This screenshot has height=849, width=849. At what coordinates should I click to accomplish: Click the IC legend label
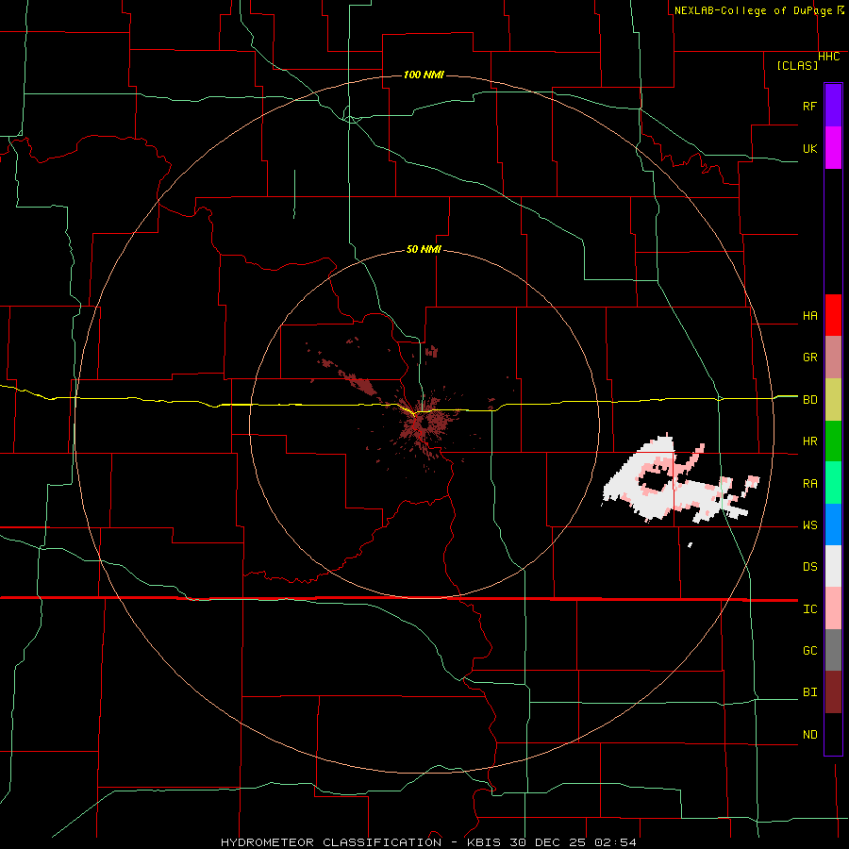click(809, 609)
